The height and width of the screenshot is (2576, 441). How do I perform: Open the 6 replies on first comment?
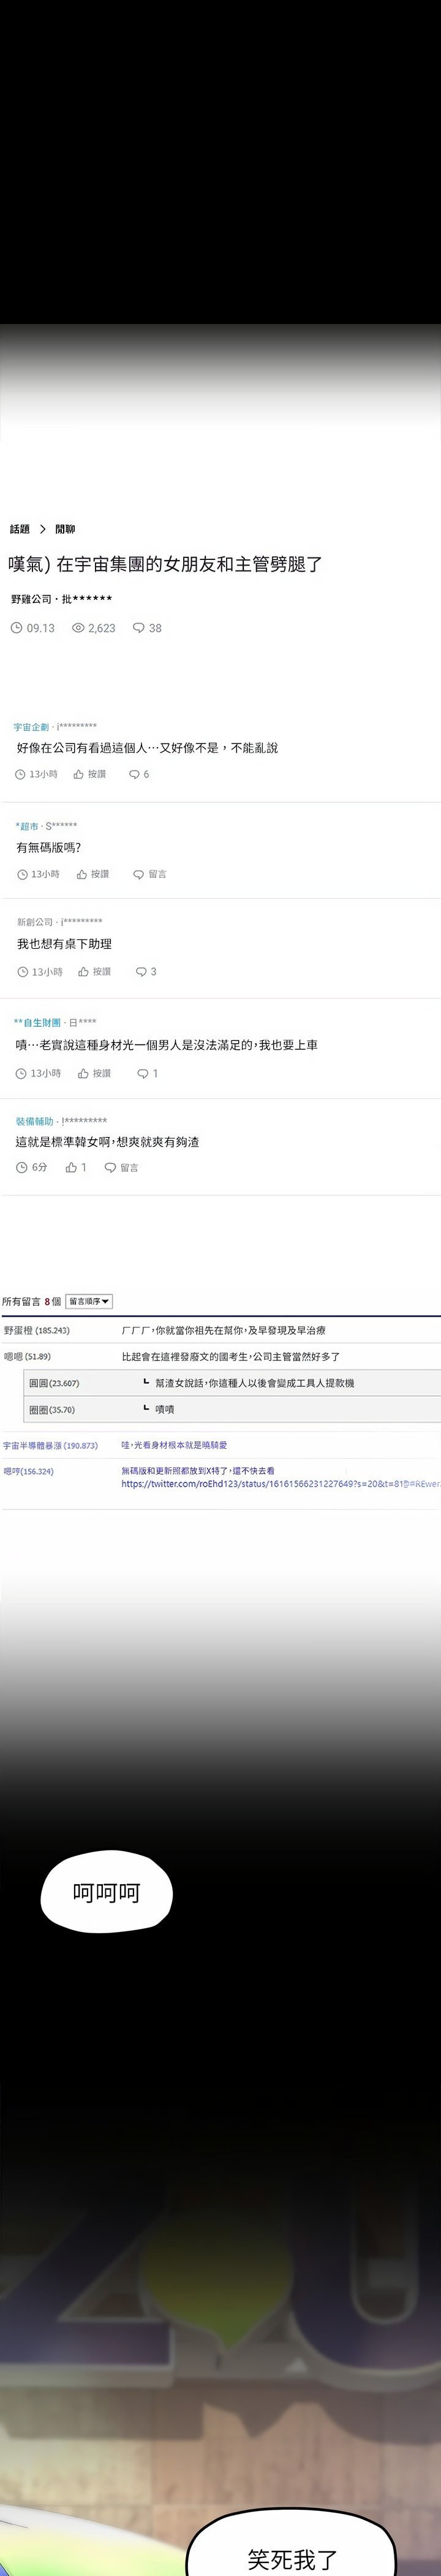[x=138, y=774]
